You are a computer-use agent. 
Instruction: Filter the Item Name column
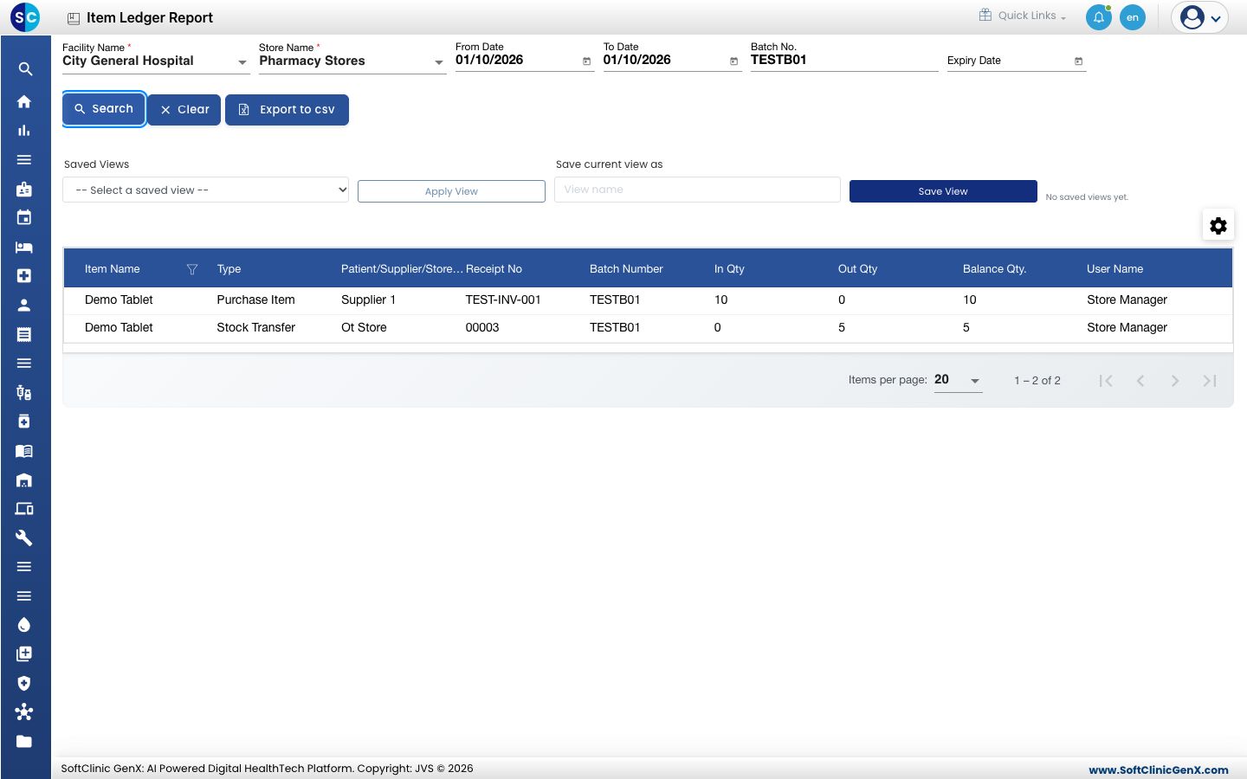tap(192, 269)
